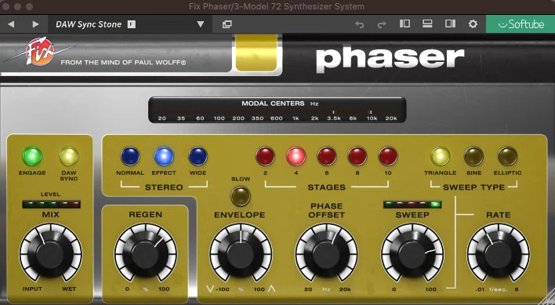Open the preset list dropdown arrow
Viewport: 555px width, 305px height.
click(x=201, y=24)
